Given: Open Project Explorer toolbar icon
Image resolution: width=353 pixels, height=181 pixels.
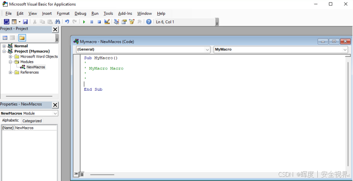Looking at the screenshot, I should coord(117,22).
